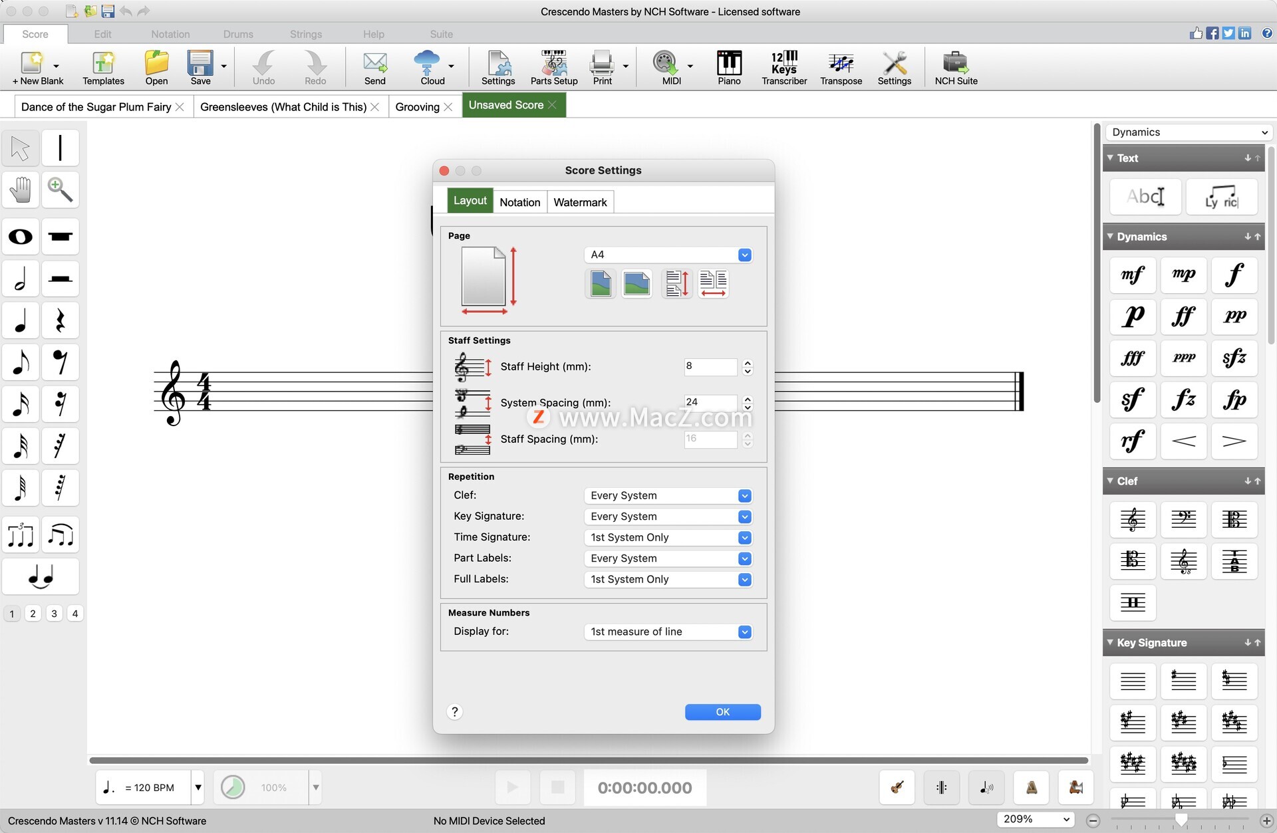Select the triplet tuplet tool
The height and width of the screenshot is (833, 1277).
tap(21, 535)
